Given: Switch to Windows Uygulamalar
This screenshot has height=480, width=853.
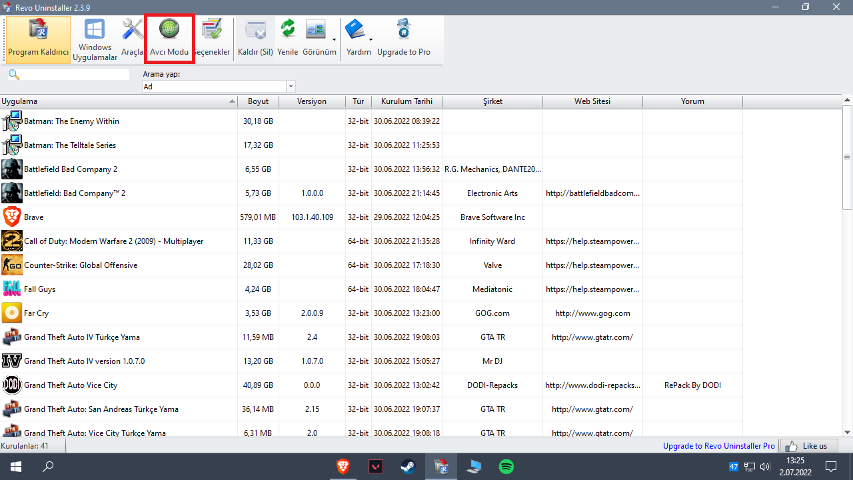Looking at the screenshot, I should point(95,40).
